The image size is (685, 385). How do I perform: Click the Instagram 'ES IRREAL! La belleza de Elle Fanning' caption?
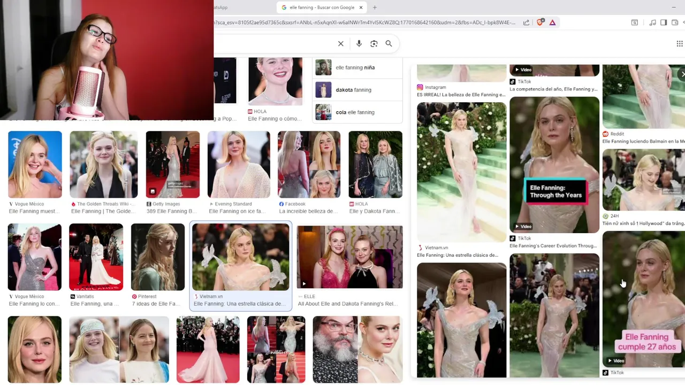tap(461, 95)
